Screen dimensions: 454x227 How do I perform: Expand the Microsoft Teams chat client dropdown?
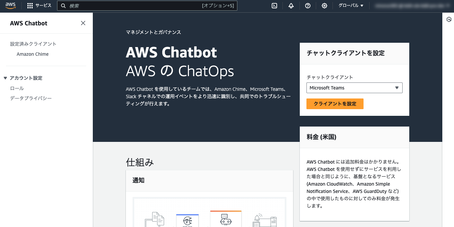354,88
